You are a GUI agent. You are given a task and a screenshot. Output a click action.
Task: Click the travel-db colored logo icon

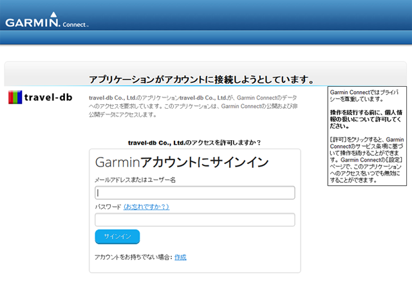click(x=15, y=97)
